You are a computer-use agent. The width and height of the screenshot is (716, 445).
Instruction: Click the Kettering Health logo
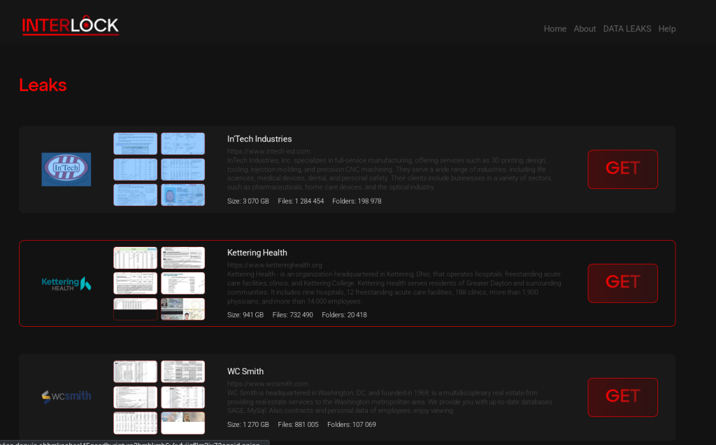(x=66, y=283)
